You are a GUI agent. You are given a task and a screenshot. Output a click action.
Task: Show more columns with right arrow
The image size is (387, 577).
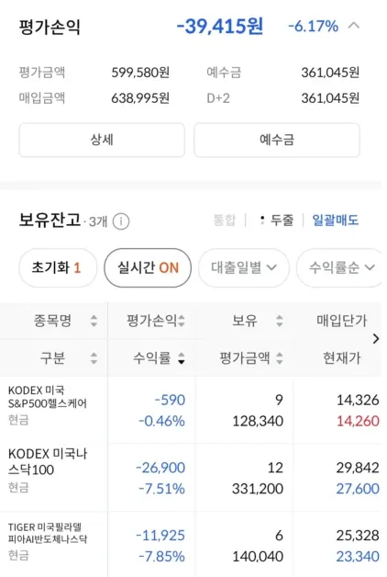tap(376, 338)
